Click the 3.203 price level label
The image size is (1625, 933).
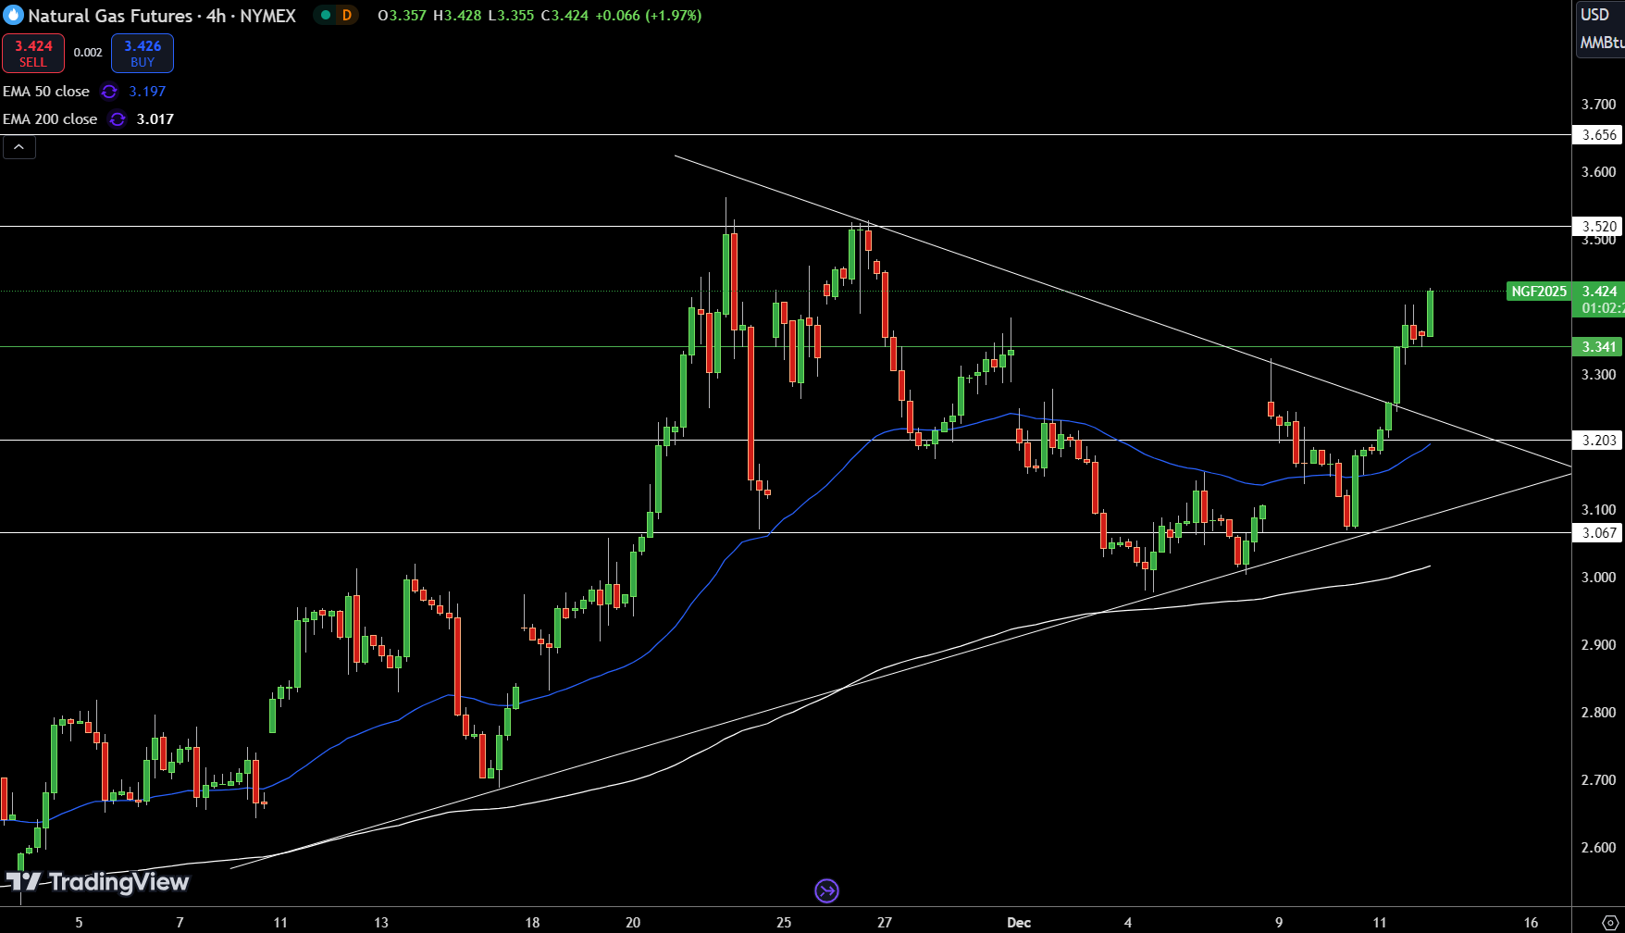tap(1598, 441)
